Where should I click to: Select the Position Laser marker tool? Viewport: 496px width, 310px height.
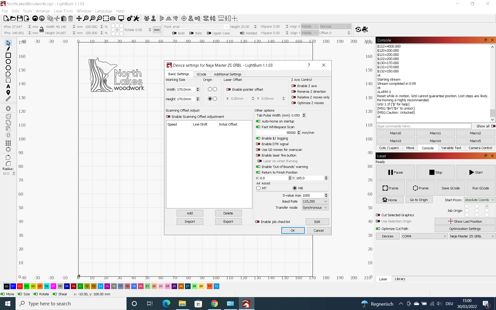point(8,93)
